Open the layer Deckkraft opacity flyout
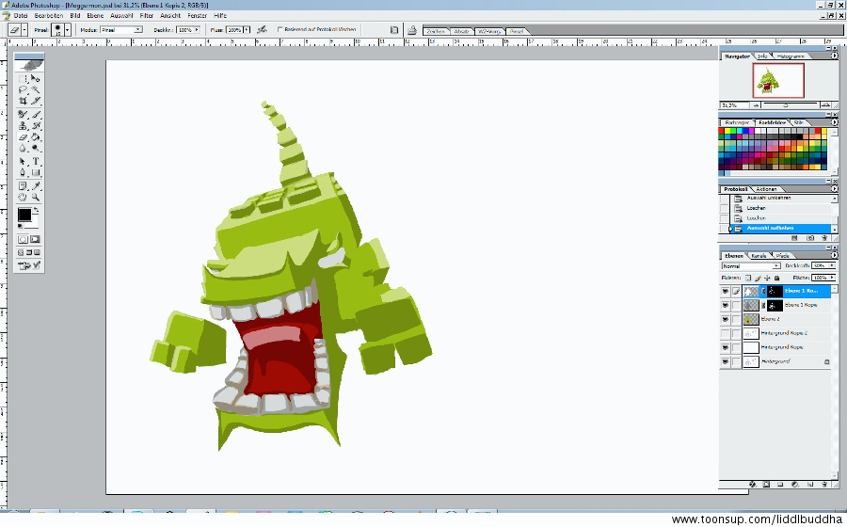This screenshot has width=847, height=527. click(x=833, y=265)
